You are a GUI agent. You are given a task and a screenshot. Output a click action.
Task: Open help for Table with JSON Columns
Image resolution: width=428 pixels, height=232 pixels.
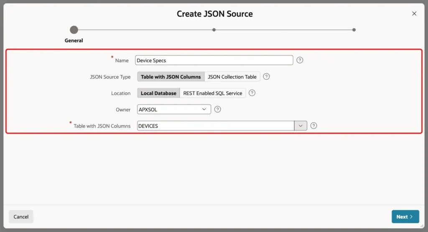[313, 126]
